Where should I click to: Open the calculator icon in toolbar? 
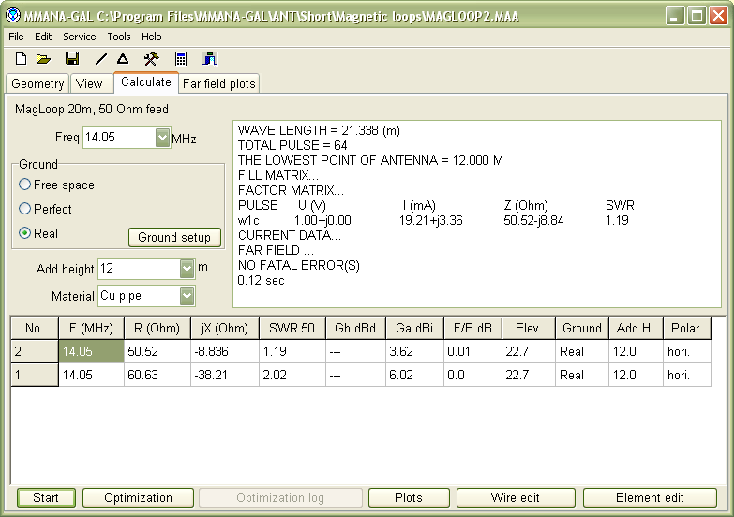[x=181, y=59]
